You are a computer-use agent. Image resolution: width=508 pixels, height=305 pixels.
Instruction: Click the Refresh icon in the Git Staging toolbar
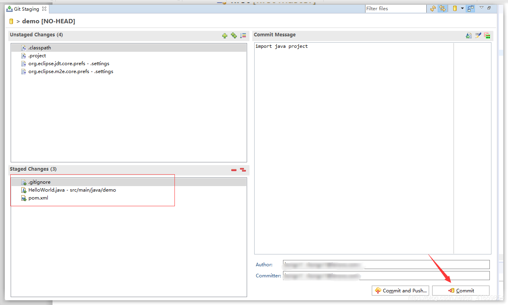(433, 8)
